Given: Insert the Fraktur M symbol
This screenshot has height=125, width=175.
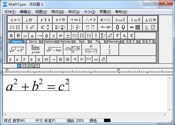Looking at the screenshot, I should (x=46, y=59).
